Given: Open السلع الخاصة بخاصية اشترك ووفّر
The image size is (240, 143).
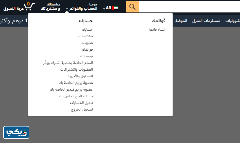Looking at the screenshot, I should coord(68,63).
